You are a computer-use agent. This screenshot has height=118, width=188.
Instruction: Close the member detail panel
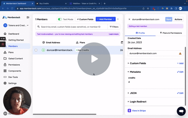129,19
